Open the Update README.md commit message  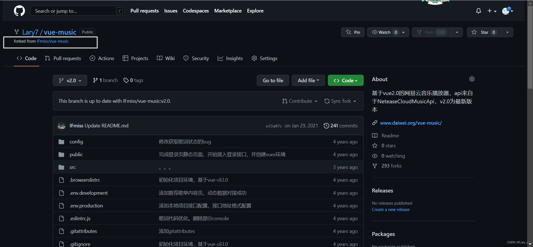[106, 126]
